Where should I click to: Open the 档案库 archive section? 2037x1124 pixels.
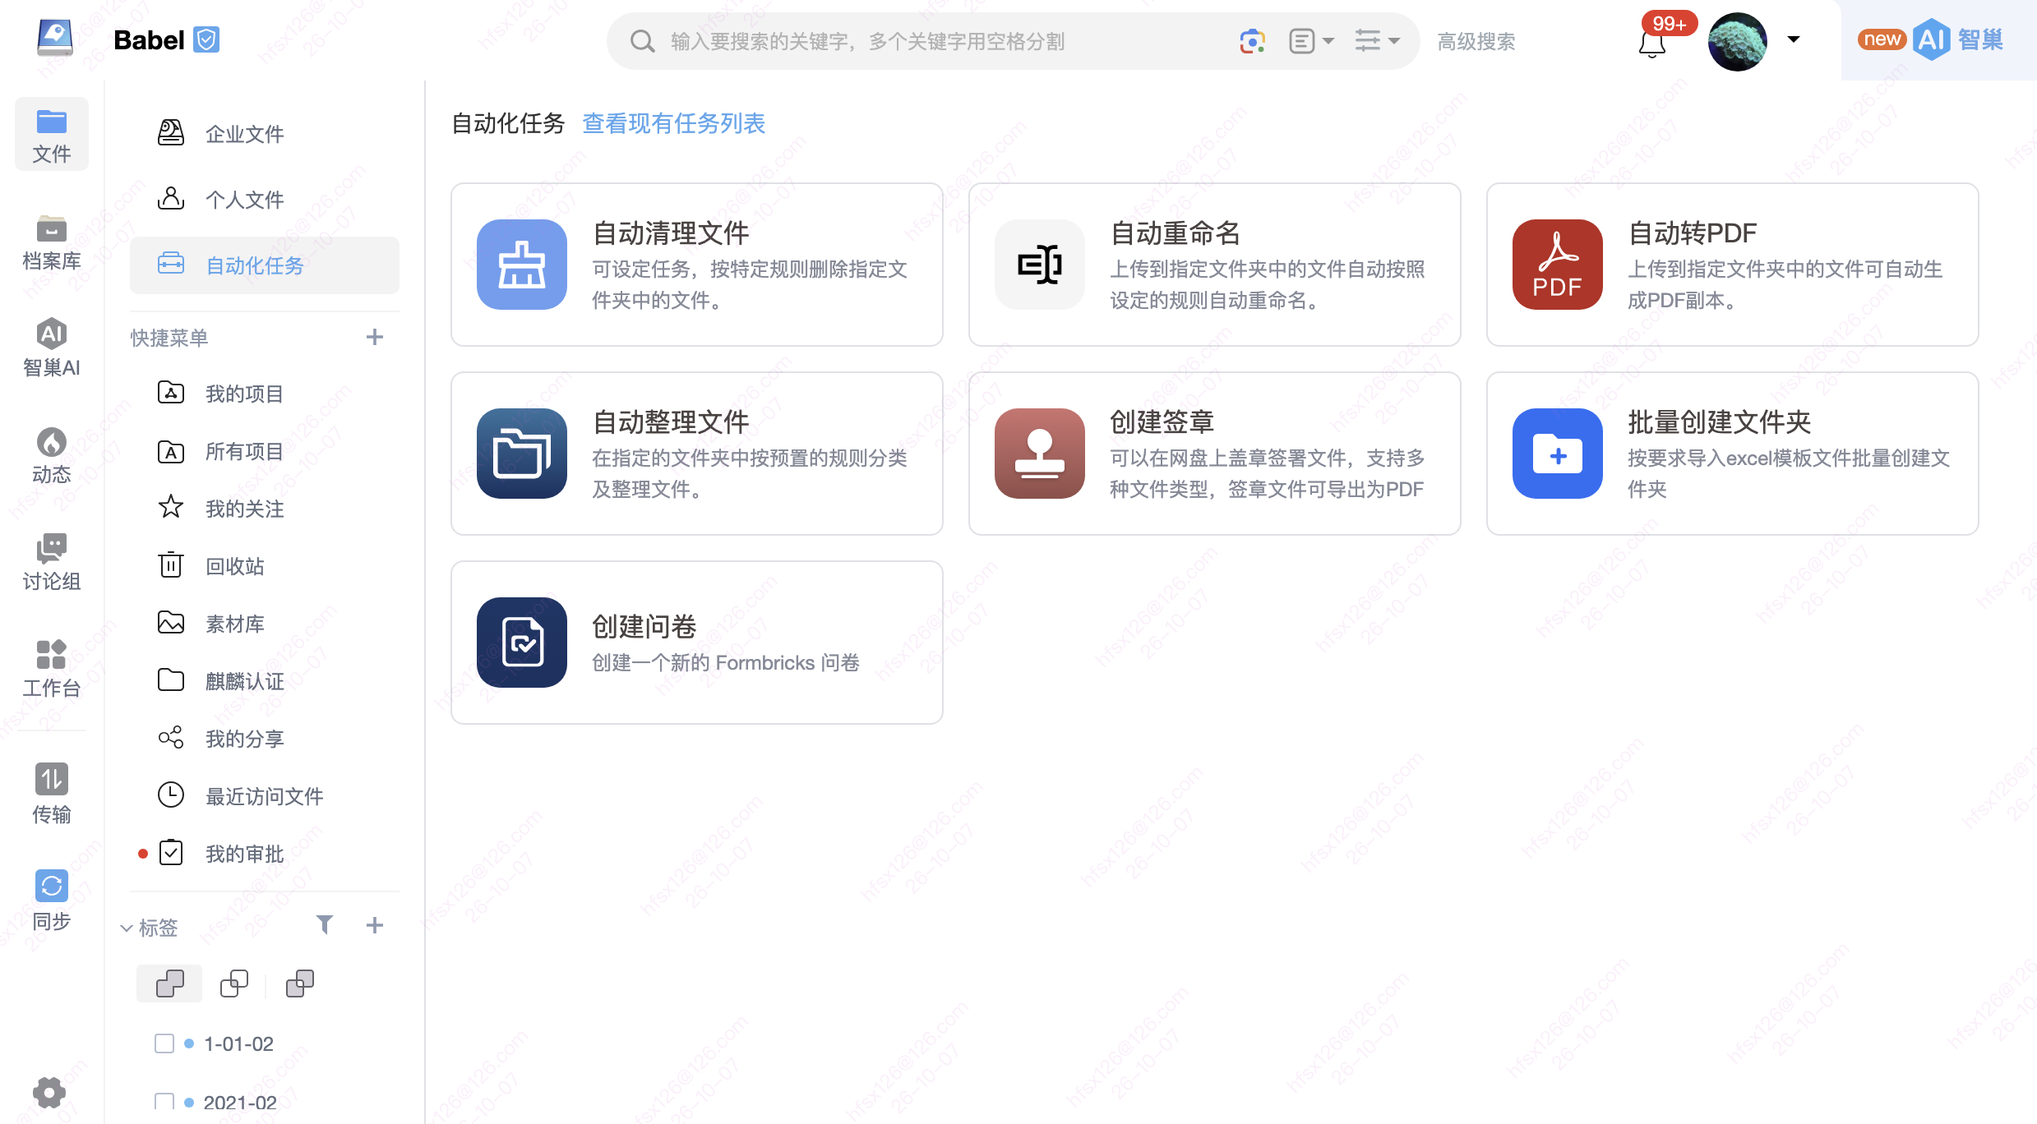coord(51,241)
